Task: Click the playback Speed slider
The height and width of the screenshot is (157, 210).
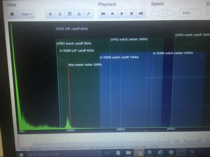Action: pyautogui.click(x=163, y=13)
